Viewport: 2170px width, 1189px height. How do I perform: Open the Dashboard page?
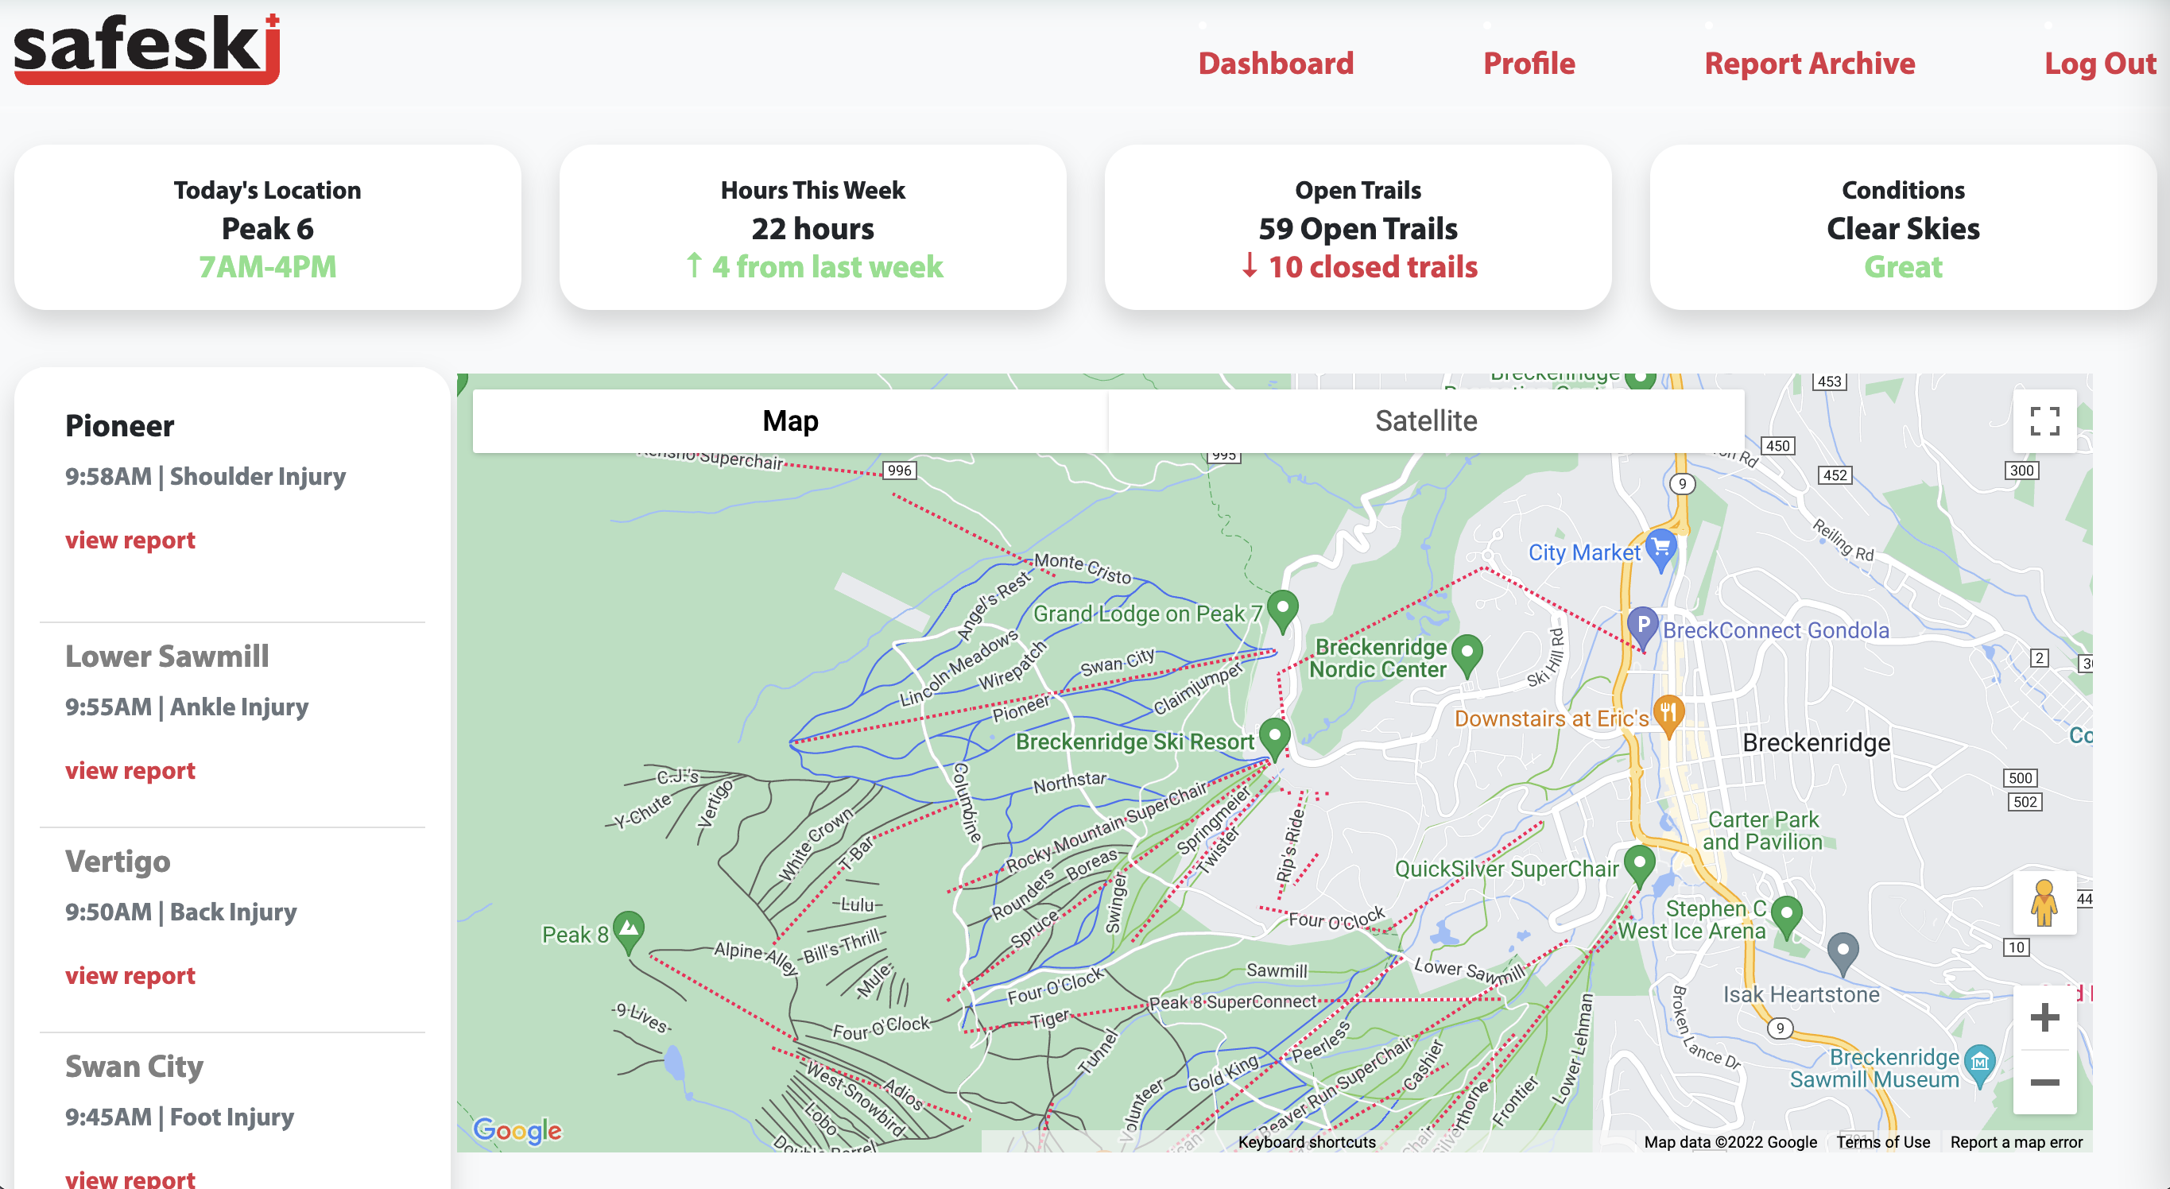tap(1276, 63)
